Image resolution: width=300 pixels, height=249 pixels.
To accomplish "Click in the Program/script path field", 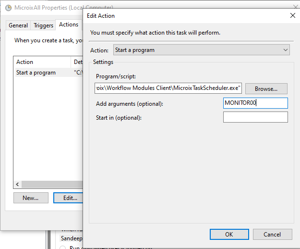I will [168, 88].
